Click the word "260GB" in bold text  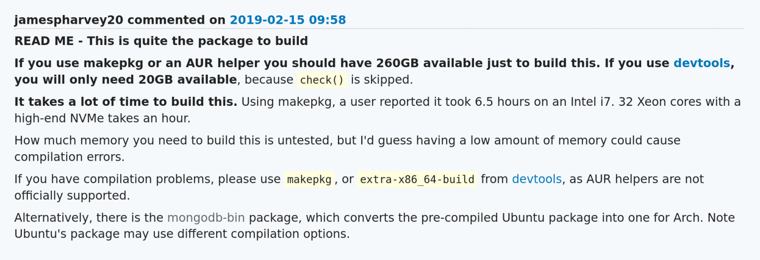pyautogui.click(x=398, y=63)
